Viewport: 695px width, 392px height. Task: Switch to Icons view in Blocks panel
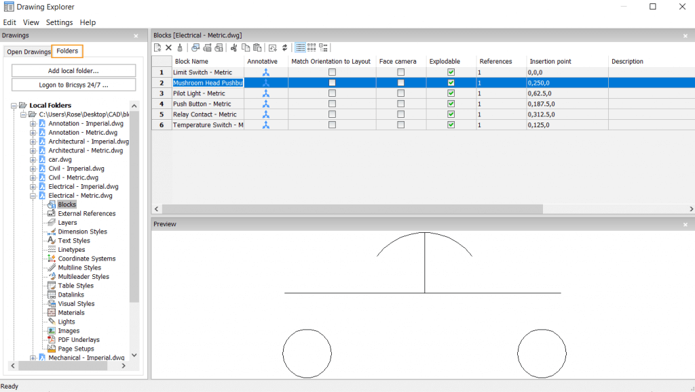point(311,47)
